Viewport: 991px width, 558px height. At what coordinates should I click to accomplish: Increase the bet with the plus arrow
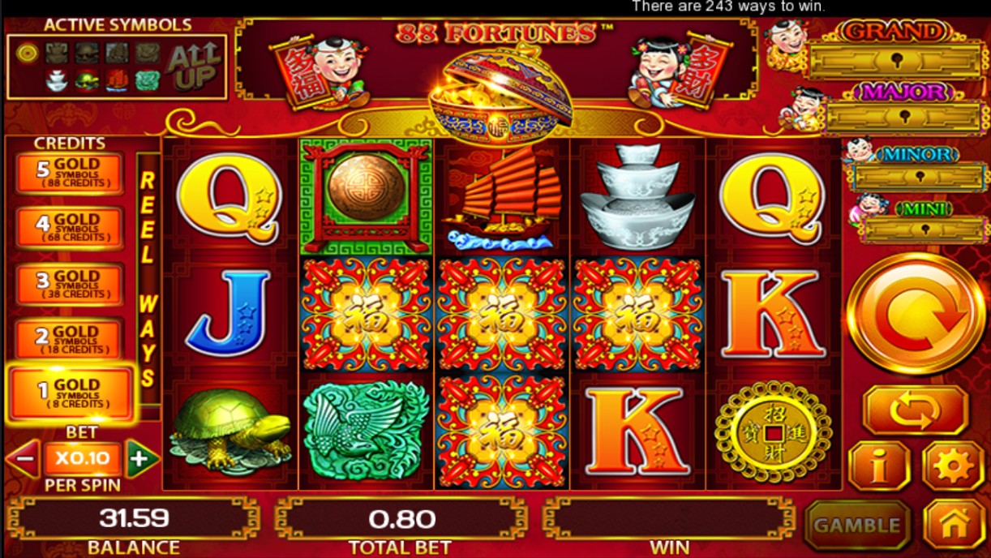pyautogui.click(x=142, y=459)
